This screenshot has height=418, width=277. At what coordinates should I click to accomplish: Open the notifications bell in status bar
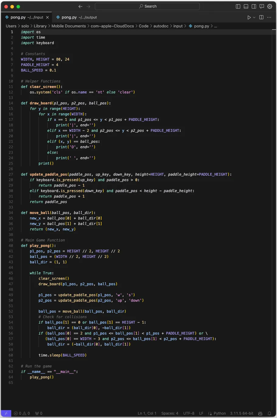tap(269, 413)
